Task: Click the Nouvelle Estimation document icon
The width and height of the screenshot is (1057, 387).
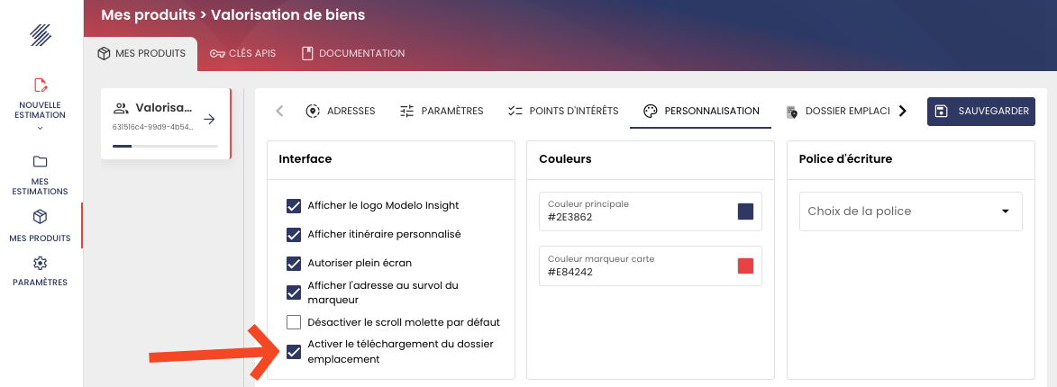Action: [41, 85]
